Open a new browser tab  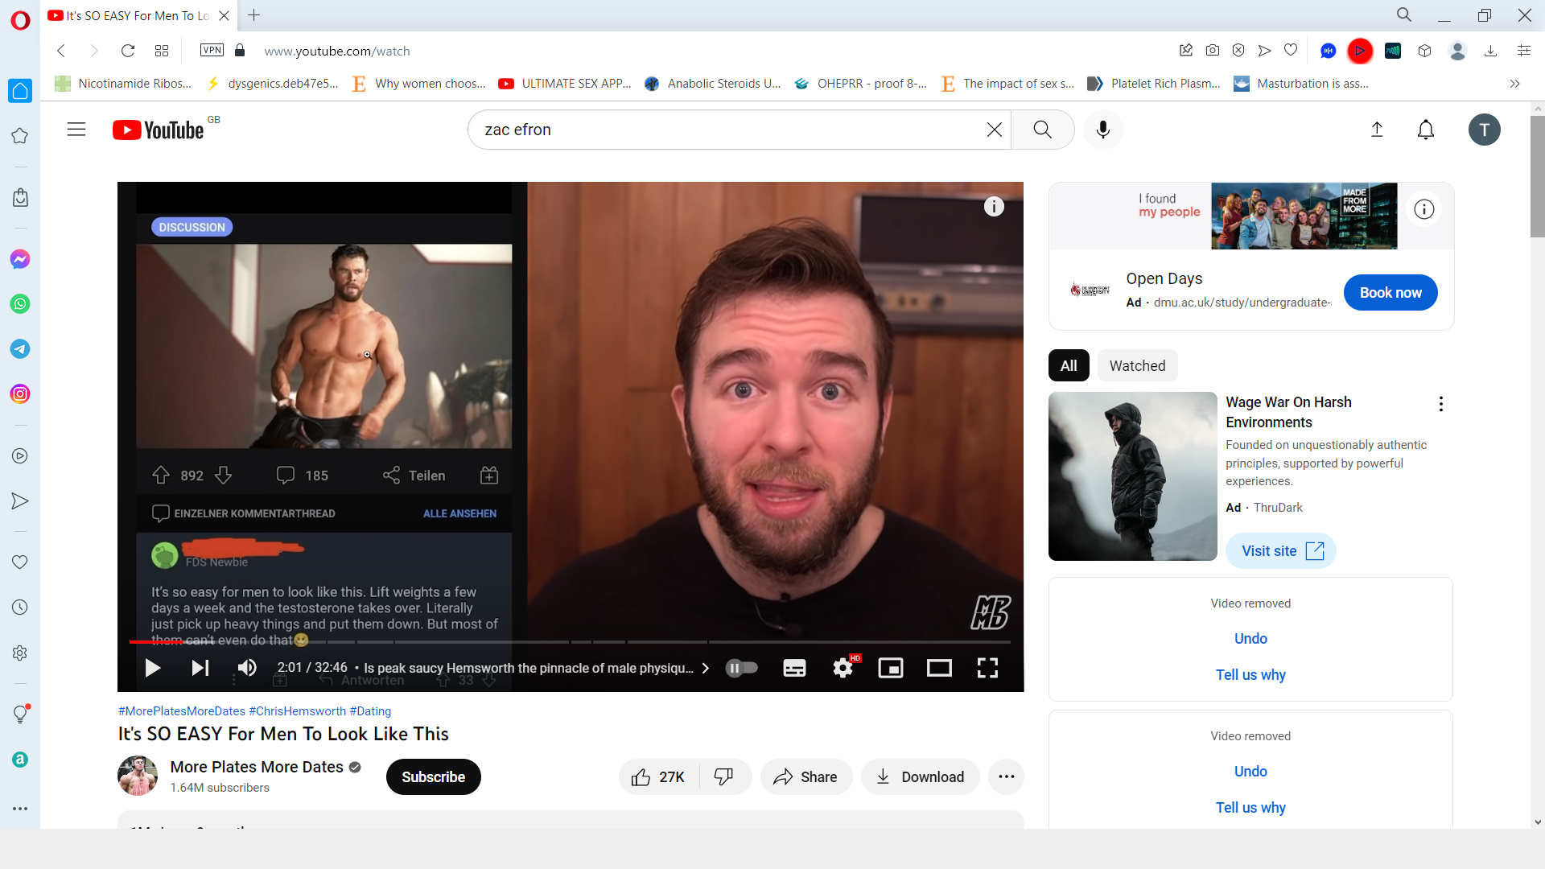(254, 15)
